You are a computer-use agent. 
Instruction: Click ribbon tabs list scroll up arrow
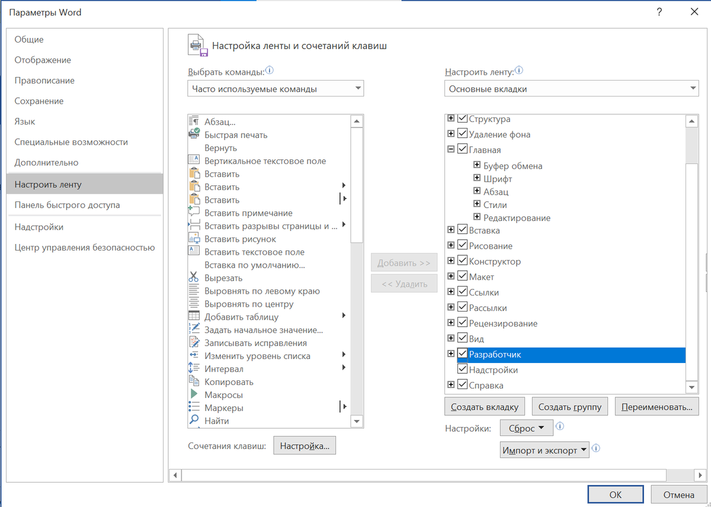click(x=691, y=121)
